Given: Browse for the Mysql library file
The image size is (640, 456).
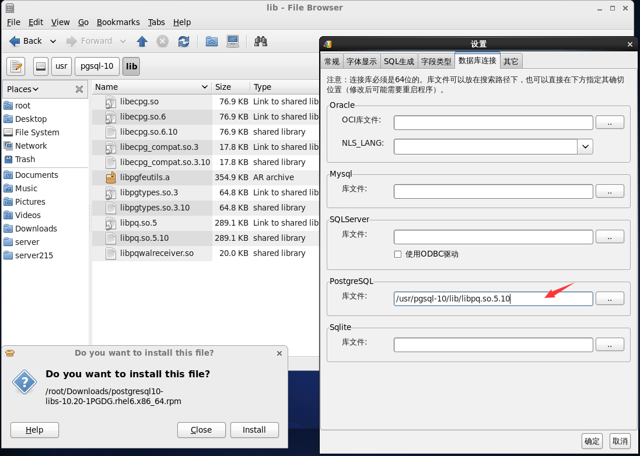Looking at the screenshot, I should point(610,191).
